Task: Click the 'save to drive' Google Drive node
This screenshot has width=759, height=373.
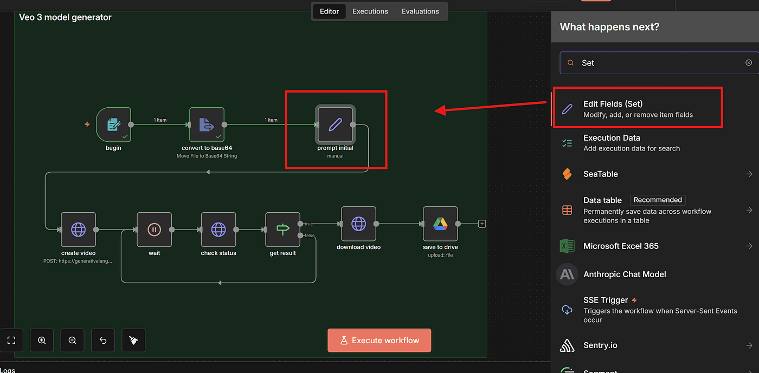Action: click(x=440, y=224)
